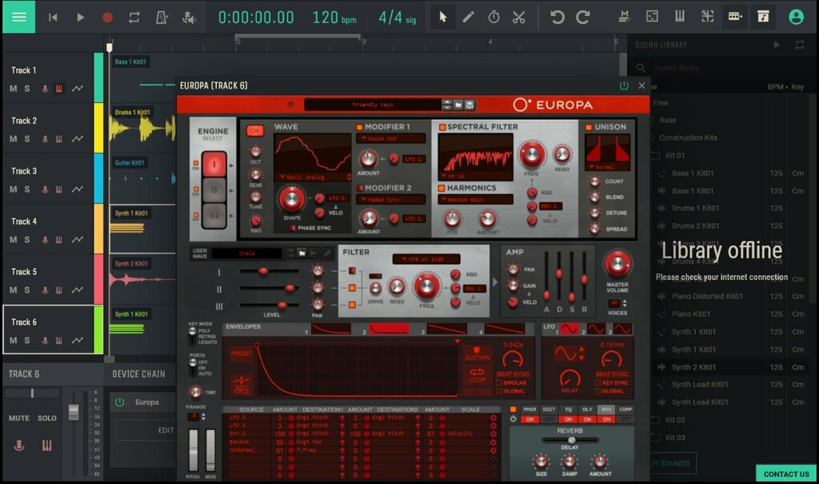Switch to the COMP effect tab

(625, 410)
